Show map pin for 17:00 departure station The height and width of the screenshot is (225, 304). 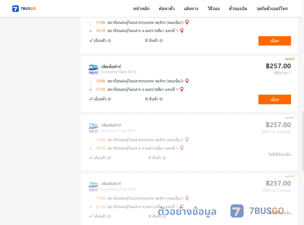point(187,198)
